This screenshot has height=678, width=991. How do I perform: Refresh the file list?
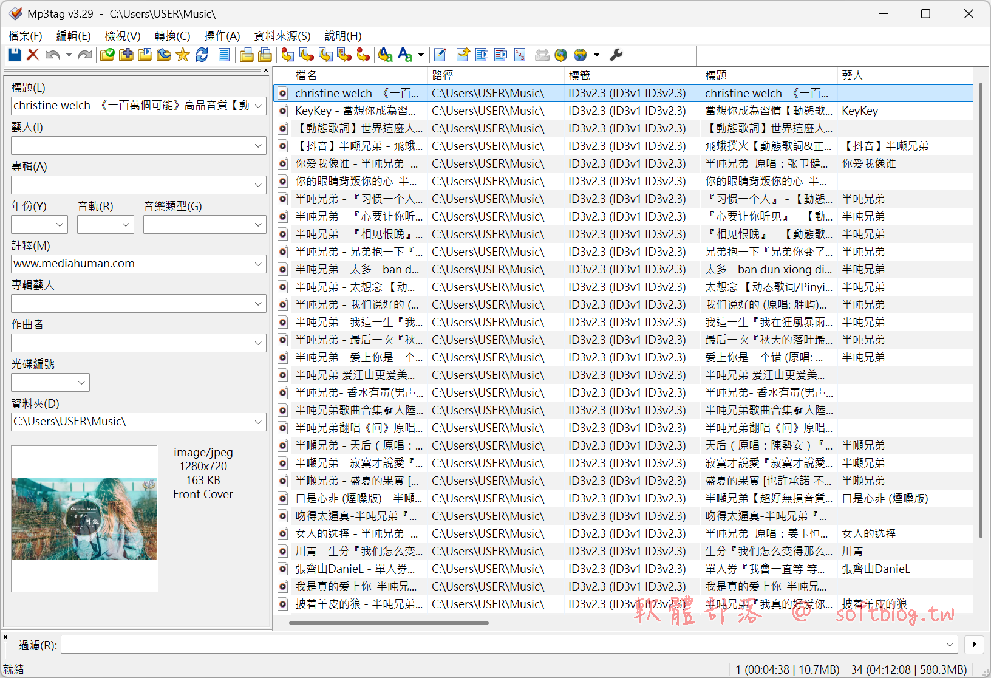point(202,55)
